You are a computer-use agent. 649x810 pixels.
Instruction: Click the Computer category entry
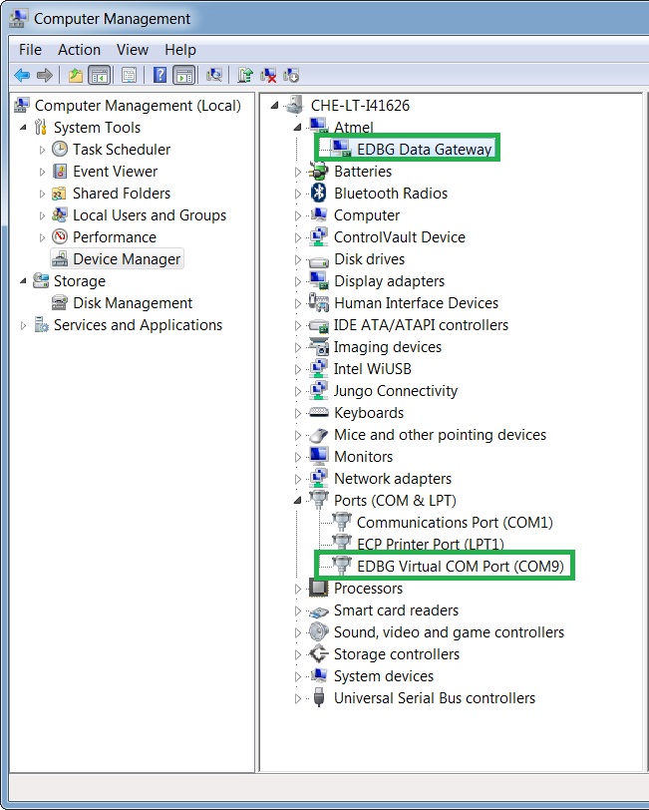(367, 214)
